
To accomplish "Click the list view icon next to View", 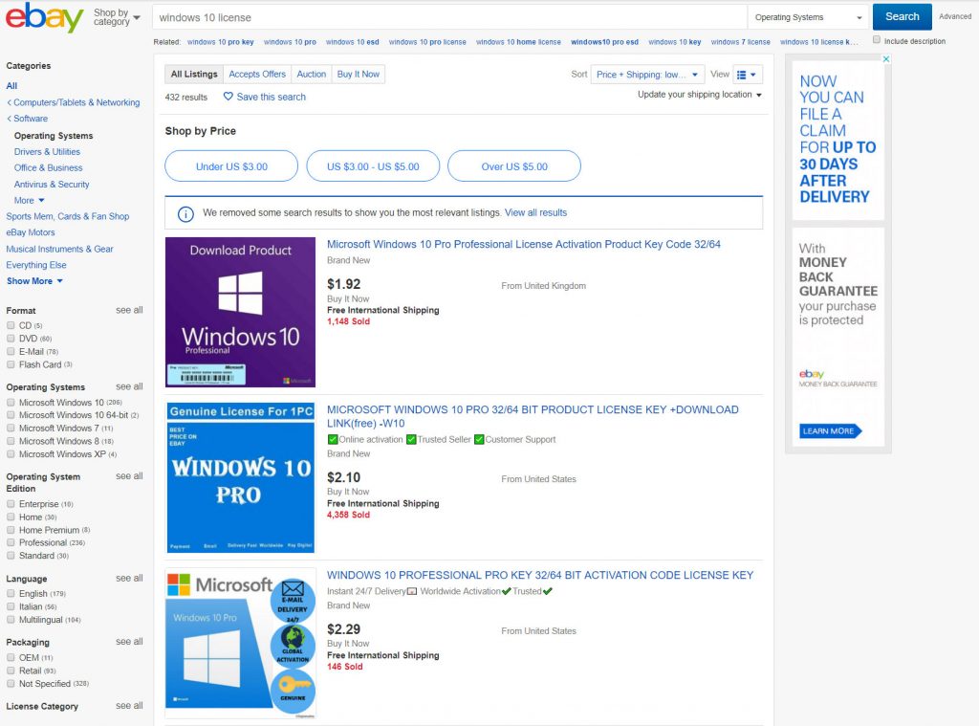I will [747, 75].
